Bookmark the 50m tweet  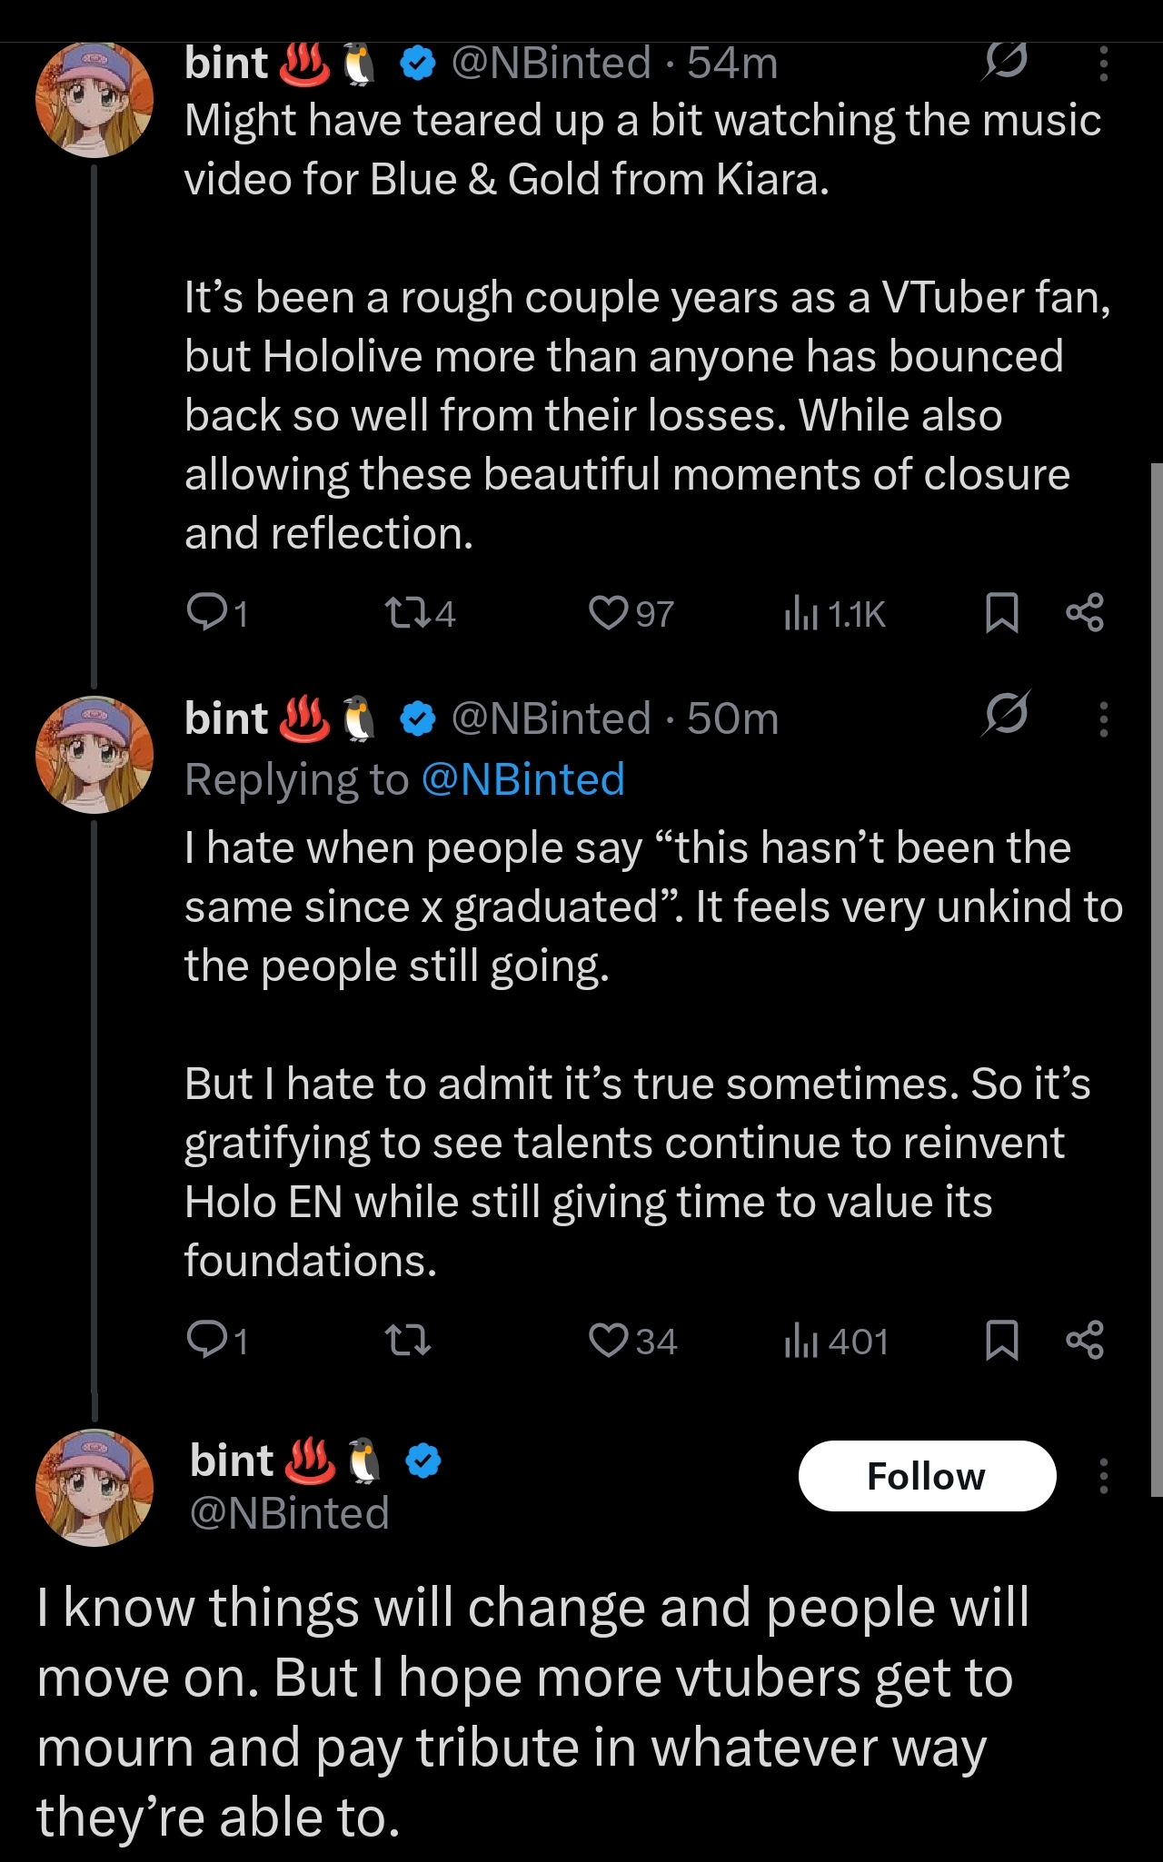pyautogui.click(x=1001, y=1340)
